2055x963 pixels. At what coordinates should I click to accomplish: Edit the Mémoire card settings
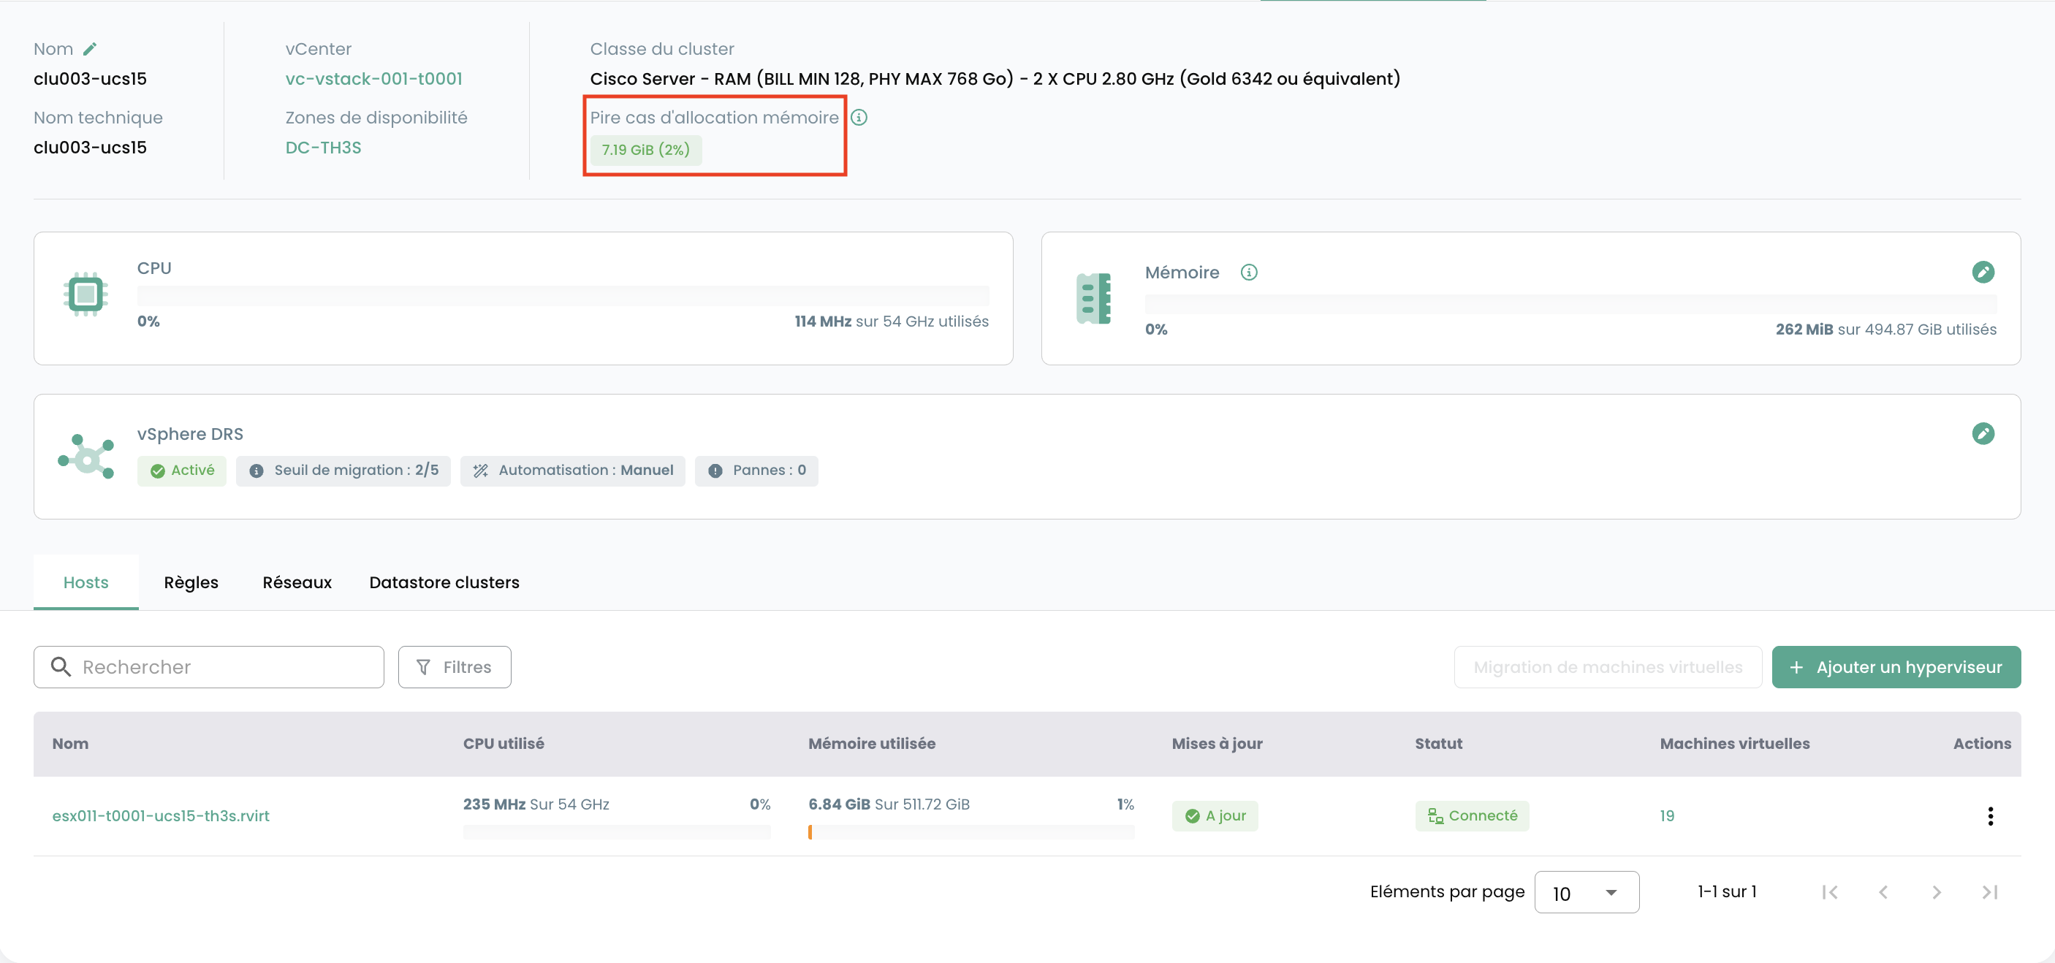(1983, 272)
